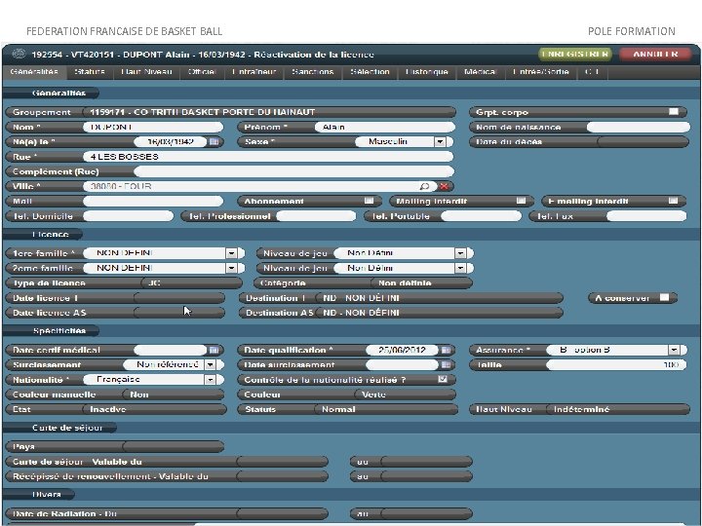Click the Mail input field
702x526 pixels.
[153, 201]
